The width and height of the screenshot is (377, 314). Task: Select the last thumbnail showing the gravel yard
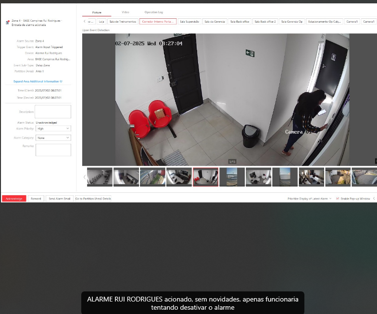click(x=364, y=177)
